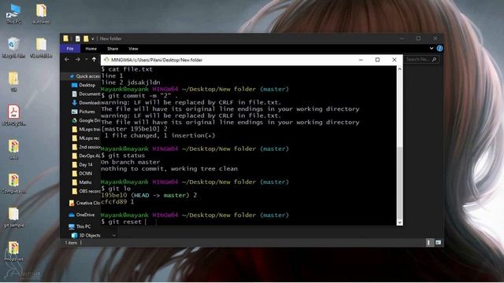Select This PC in navigation pane
This screenshot has height=283, width=504.
80,226
